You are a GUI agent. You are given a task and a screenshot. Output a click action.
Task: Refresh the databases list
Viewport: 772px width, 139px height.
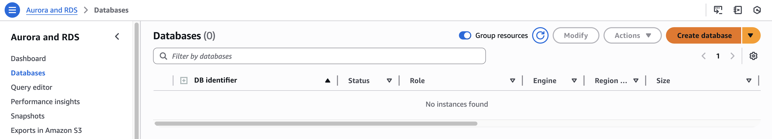click(x=540, y=35)
